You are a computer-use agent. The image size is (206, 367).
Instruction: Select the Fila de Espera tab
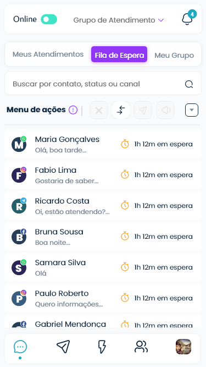click(x=119, y=54)
